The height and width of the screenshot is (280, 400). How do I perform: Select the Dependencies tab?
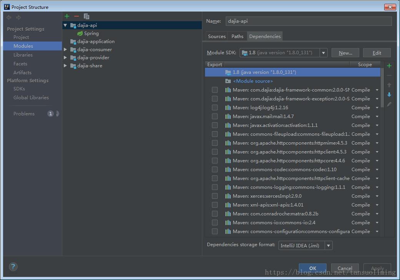coord(265,37)
